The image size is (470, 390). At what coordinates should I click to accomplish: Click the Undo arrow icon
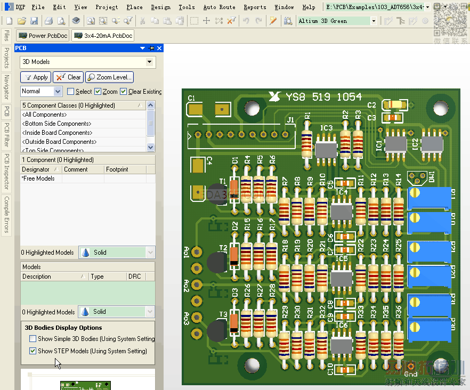[x=246, y=21]
